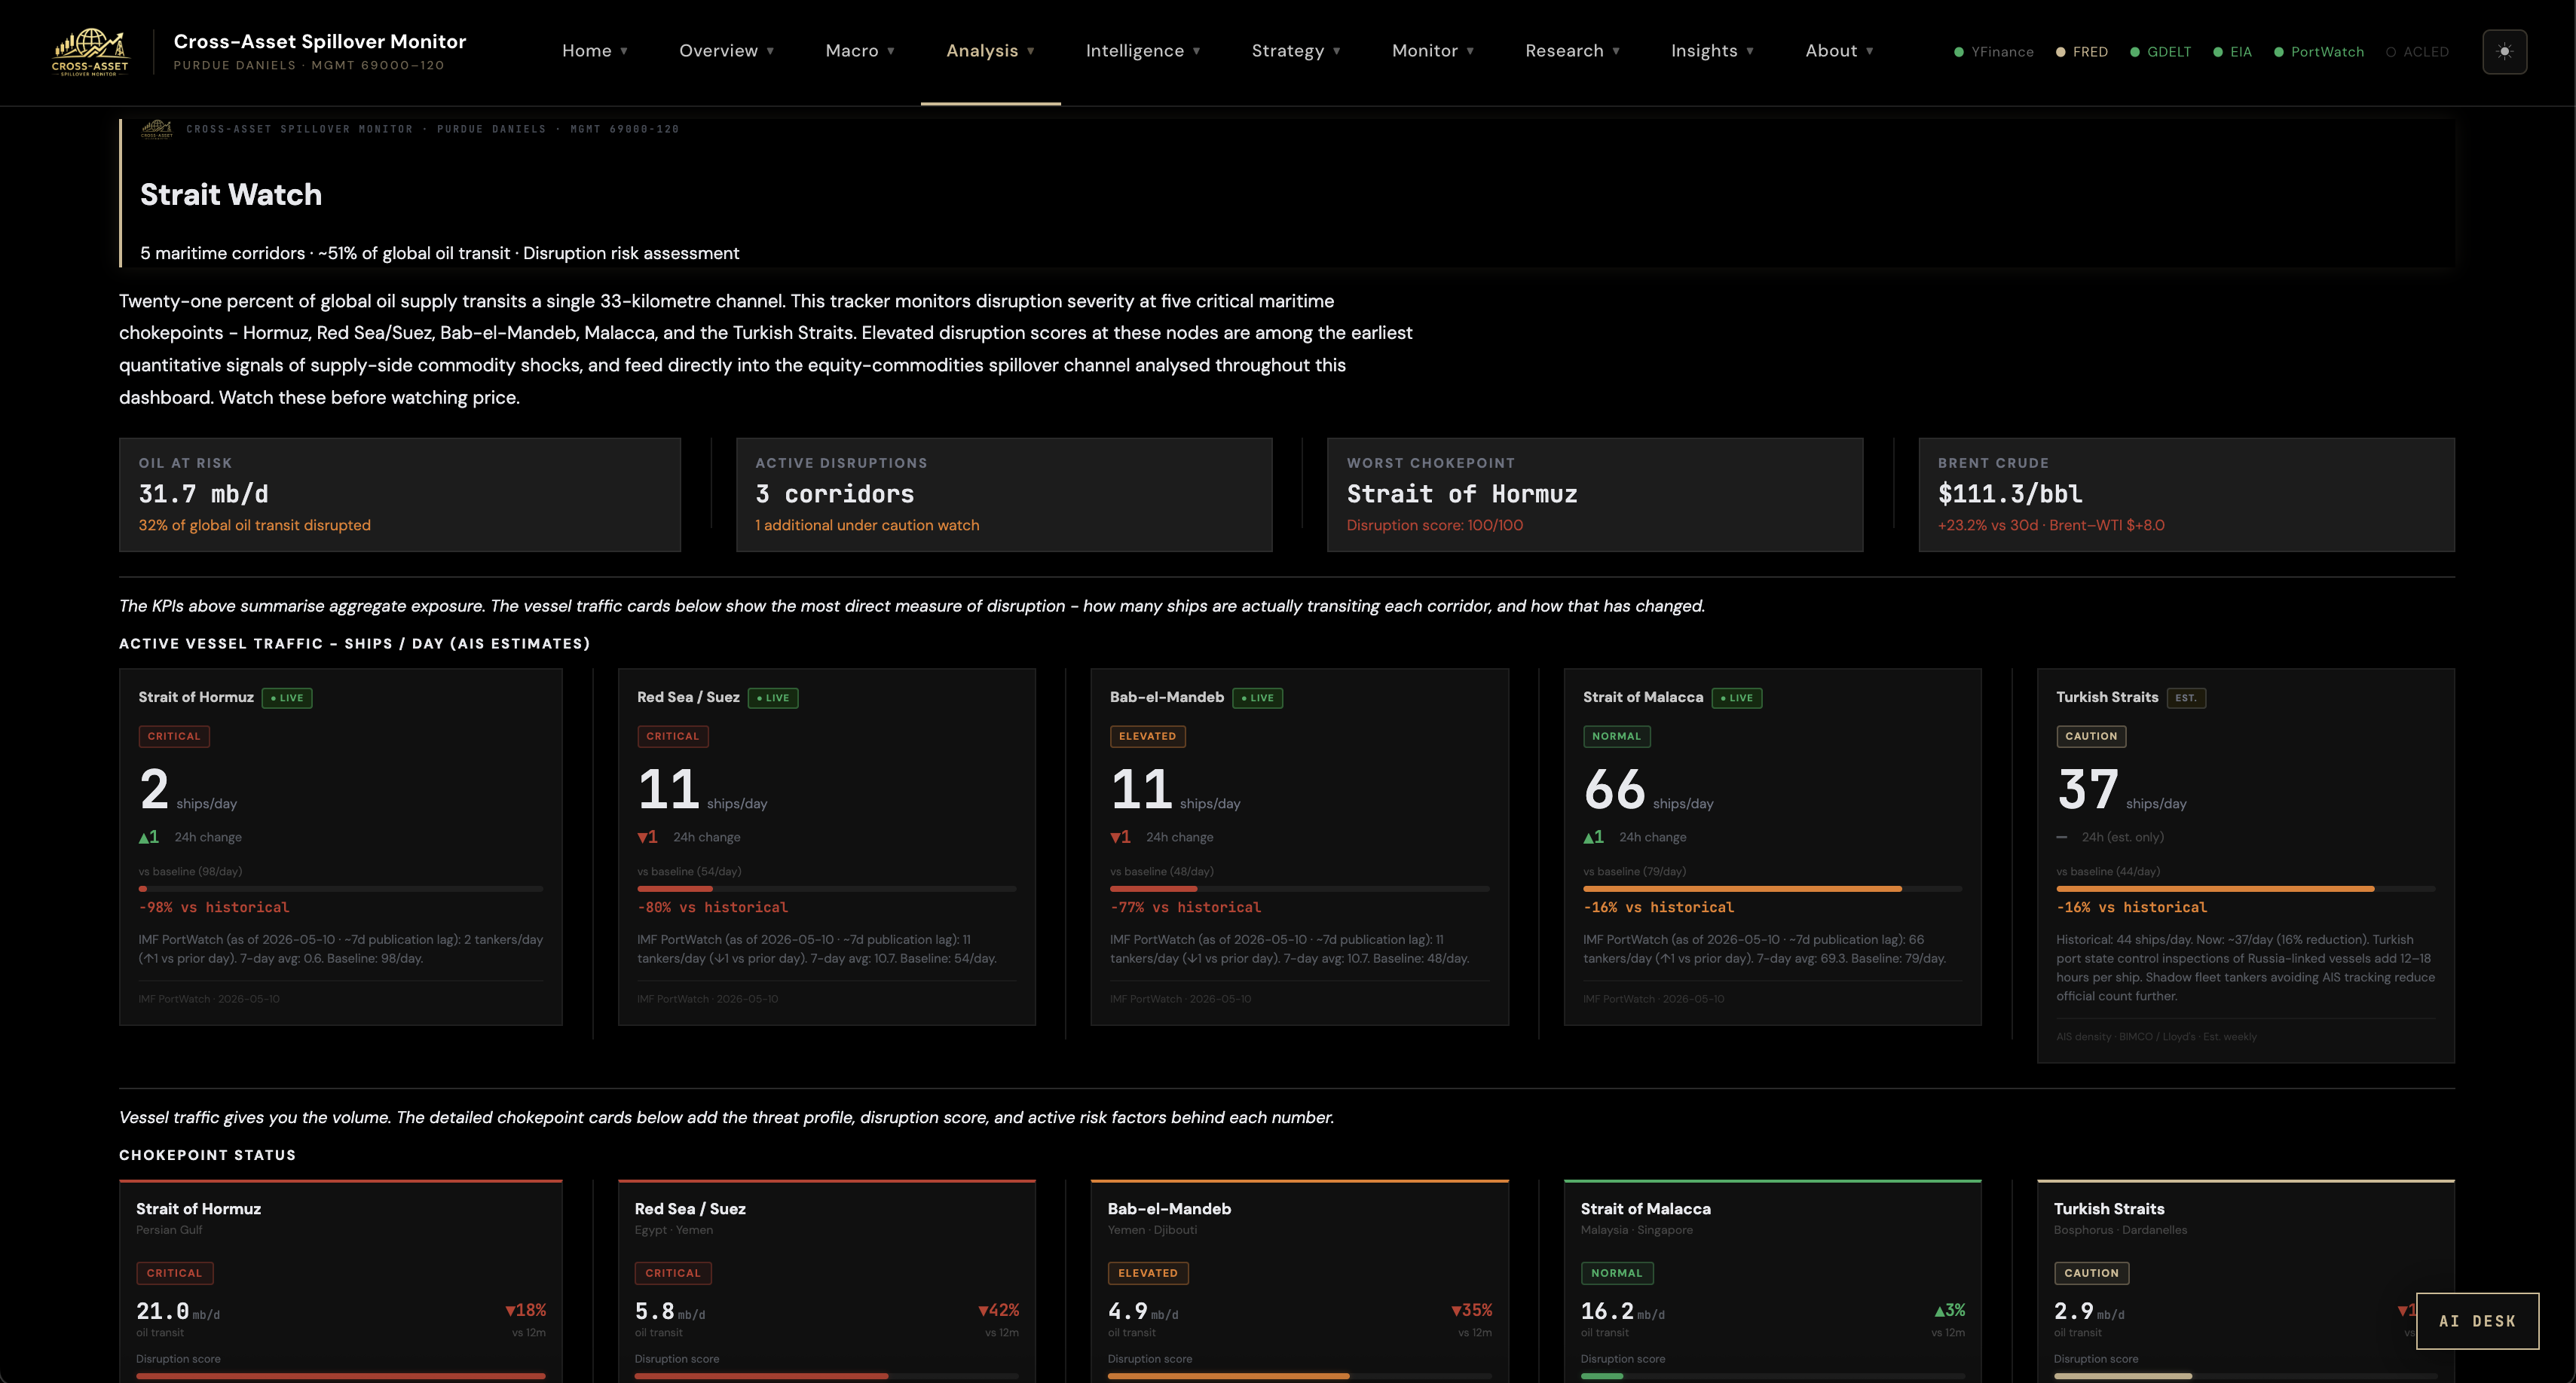Open the Research dropdown menu
Viewport: 2576px width, 1383px height.
pos(1573,51)
